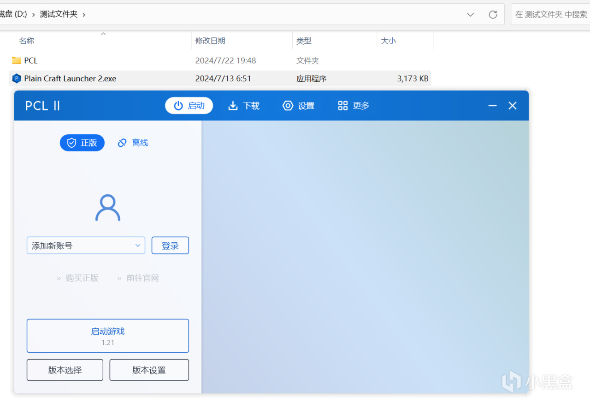The height and width of the screenshot is (403, 590).
Task: Click the 应用程序 type cell
Action: pos(311,78)
